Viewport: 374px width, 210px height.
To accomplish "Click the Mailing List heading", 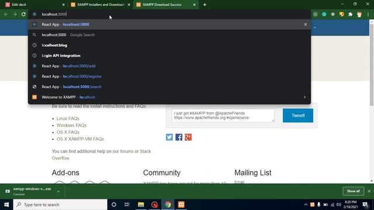I will [x=253, y=173].
